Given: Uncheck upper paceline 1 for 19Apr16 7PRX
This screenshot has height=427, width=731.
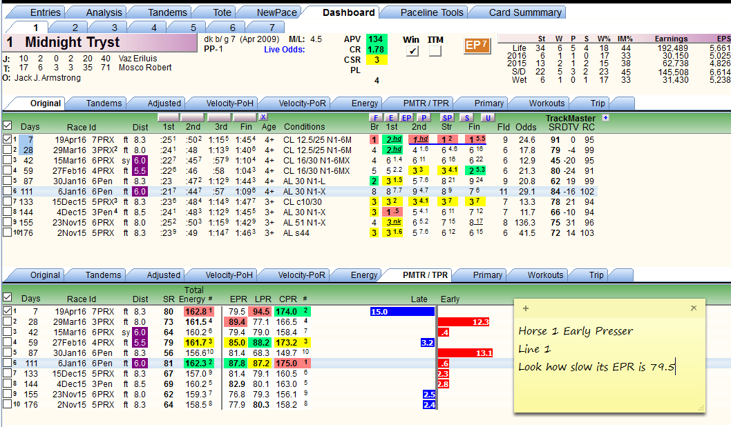Looking at the screenshot, I should click(x=7, y=139).
